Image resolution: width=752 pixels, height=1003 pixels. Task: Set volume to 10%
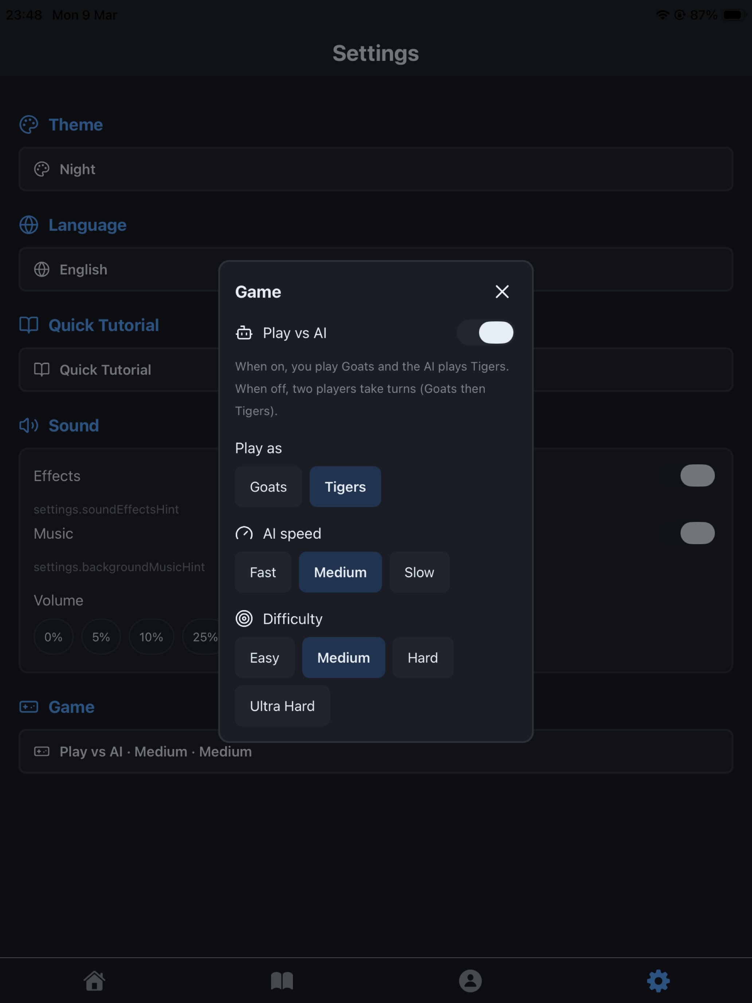152,637
